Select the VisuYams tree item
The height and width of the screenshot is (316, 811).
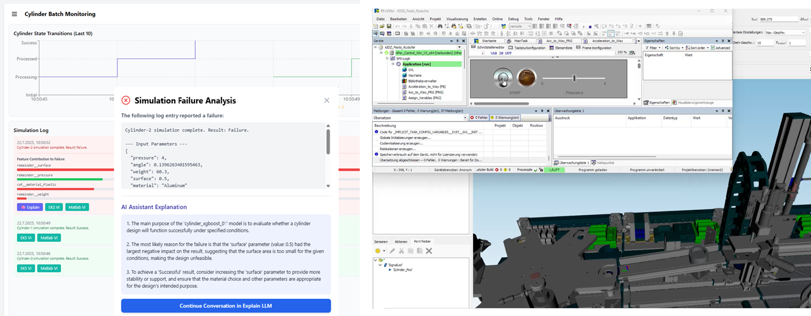414,76
